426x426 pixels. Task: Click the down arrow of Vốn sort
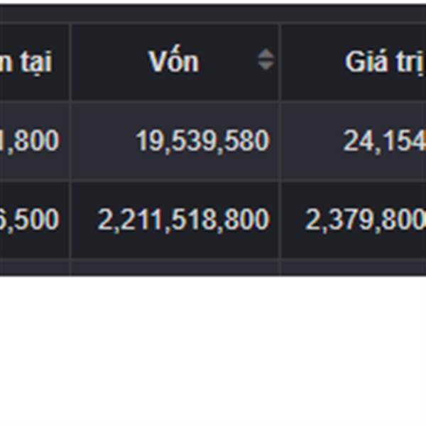click(x=266, y=66)
